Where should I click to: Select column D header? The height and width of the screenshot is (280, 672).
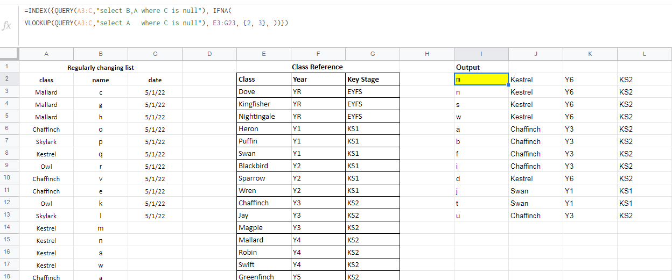209,54
